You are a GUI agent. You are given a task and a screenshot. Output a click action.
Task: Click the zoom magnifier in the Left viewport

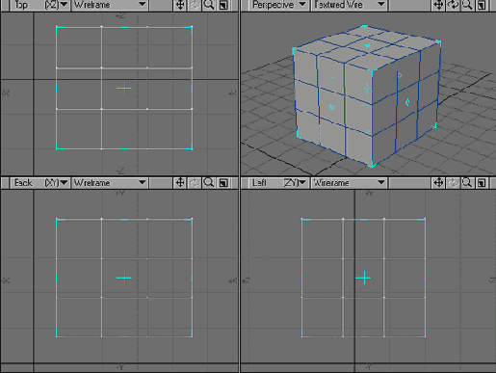467,183
